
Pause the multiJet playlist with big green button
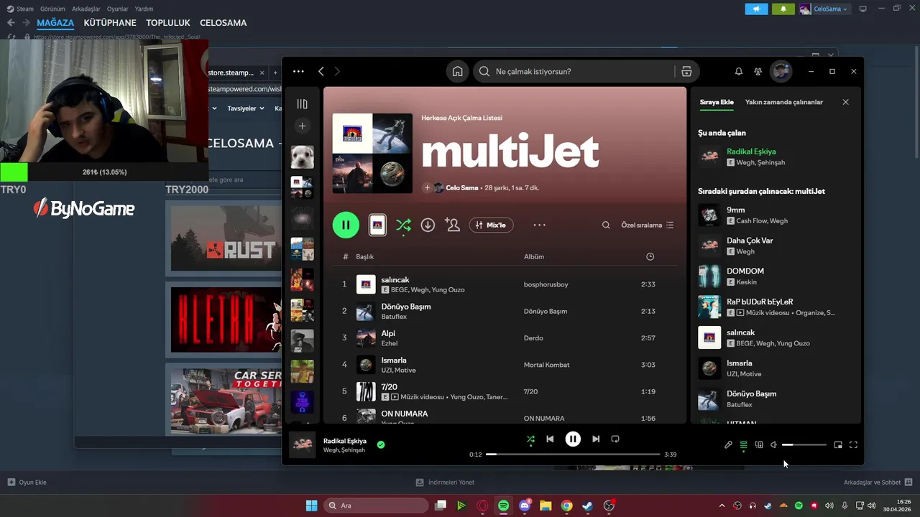(346, 225)
